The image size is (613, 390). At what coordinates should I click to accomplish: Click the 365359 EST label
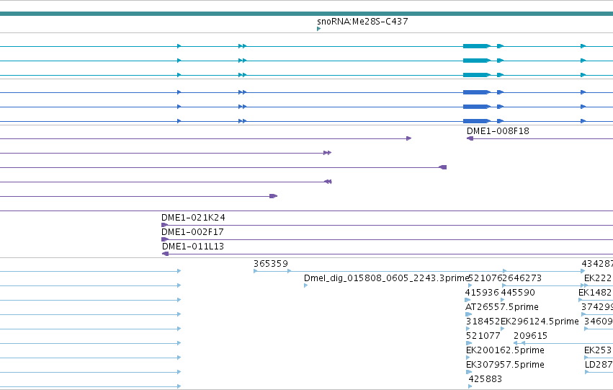[x=271, y=264]
